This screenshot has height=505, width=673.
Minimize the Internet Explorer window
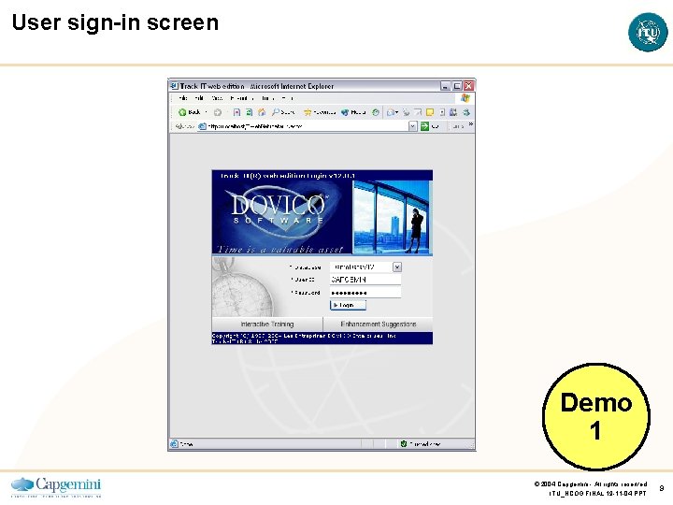click(x=446, y=86)
